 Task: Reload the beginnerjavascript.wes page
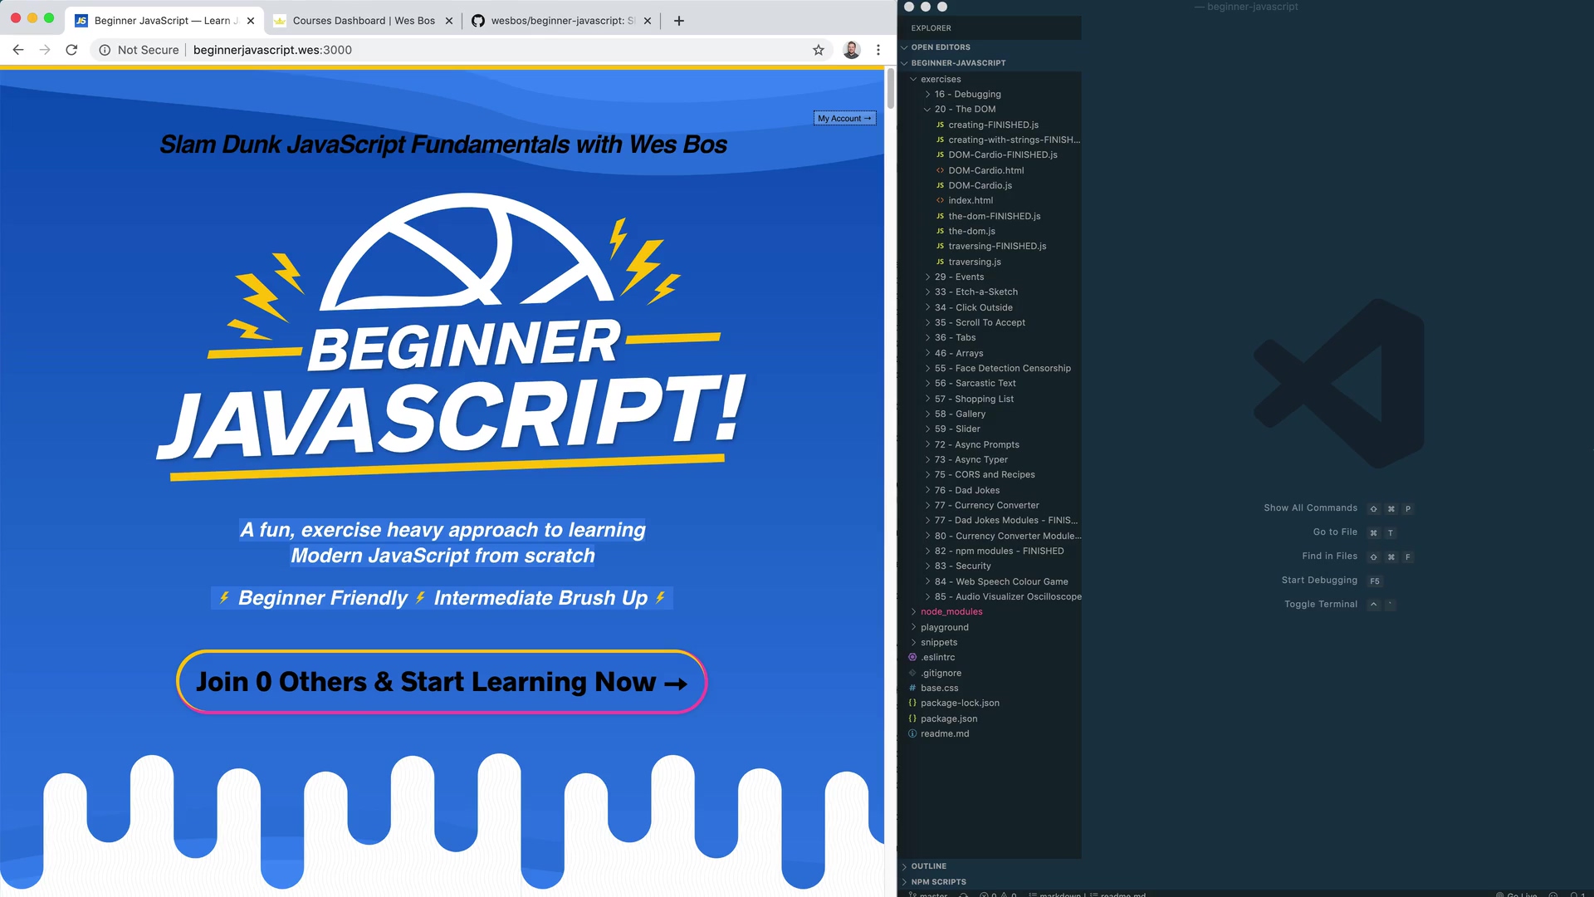(71, 50)
